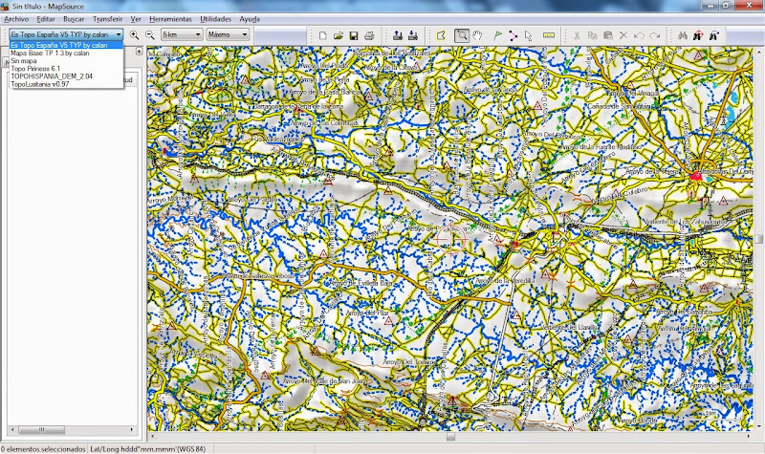Select the Zoom tool magnifier
765x454 pixels.
462,35
